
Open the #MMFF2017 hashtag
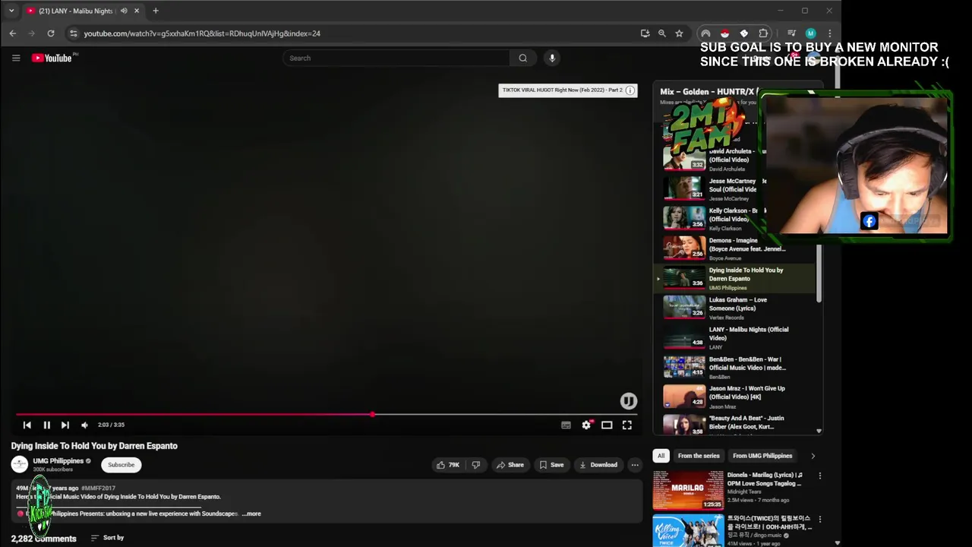click(x=98, y=488)
